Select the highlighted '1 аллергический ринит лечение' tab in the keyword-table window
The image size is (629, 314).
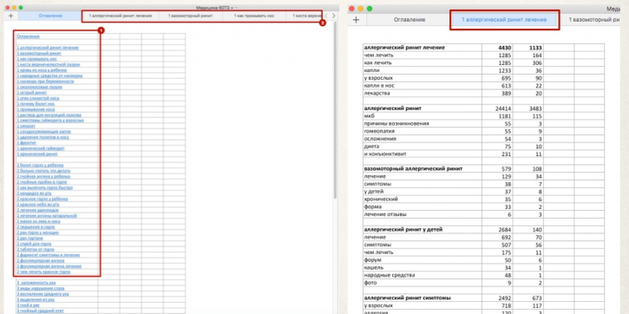pyautogui.click(x=504, y=20)
